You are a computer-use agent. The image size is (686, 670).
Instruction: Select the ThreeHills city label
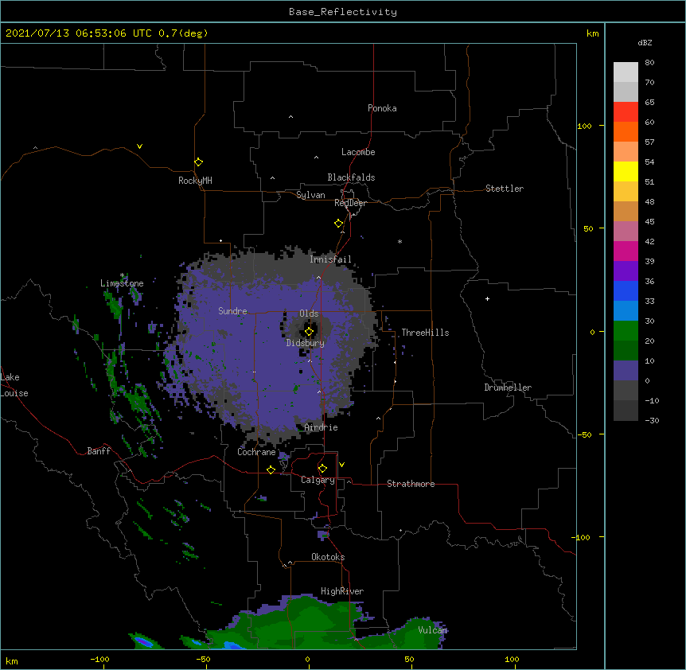[x=425, y=333]
